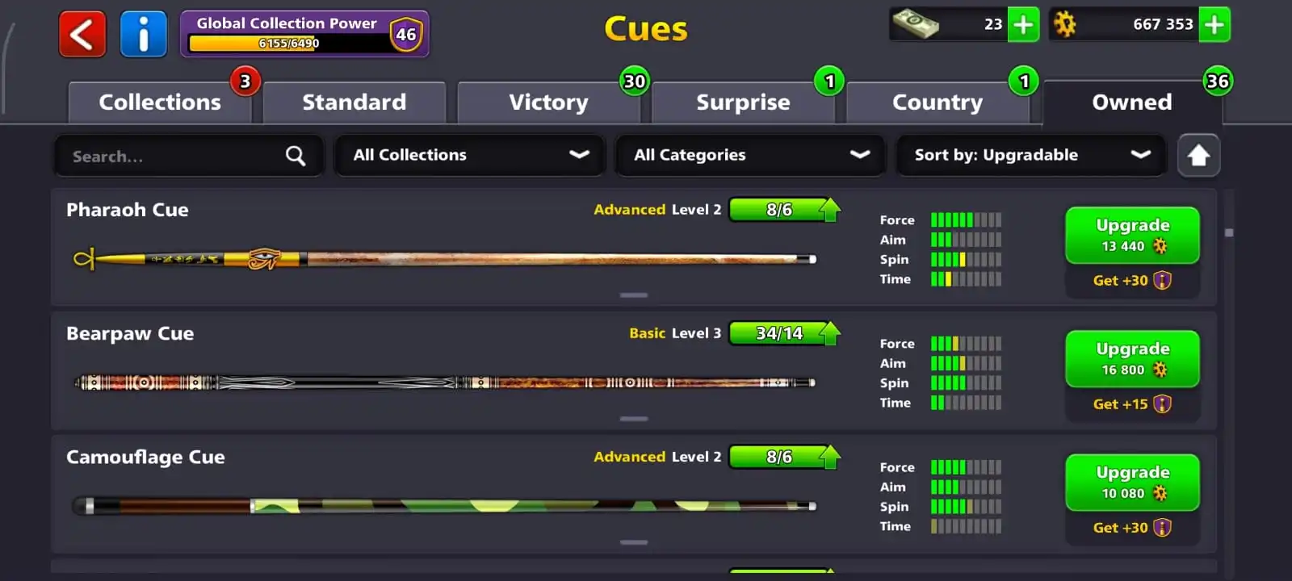Upgrade Camouflage Cue for 10 080
This screenshot has height=581, width=1292.
[1132, 483]
